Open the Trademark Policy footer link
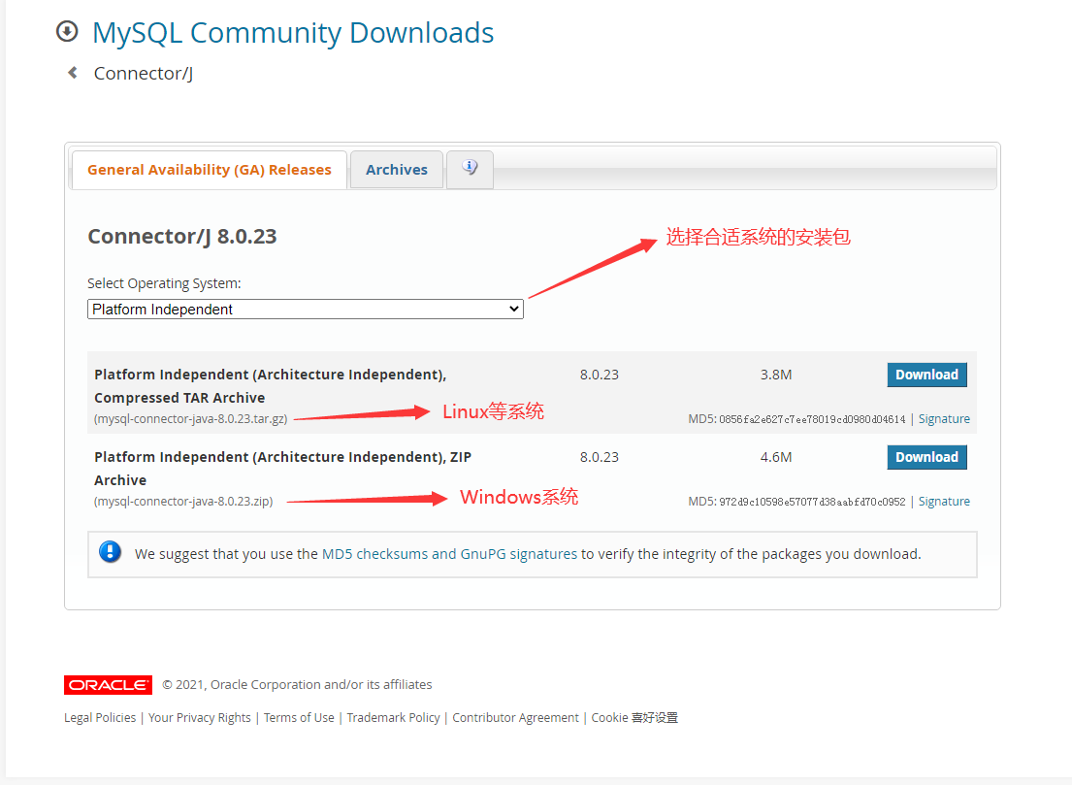This screenshot has width=1072, height=785. (x=393, y=717)
